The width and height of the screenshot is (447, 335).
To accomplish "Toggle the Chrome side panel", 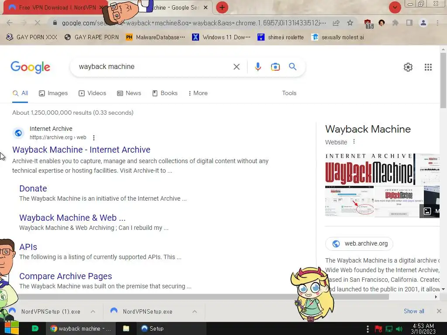I will click(x=409, y=23).
